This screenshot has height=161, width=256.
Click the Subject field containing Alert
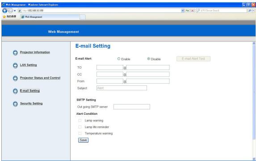tap(122, 88)
